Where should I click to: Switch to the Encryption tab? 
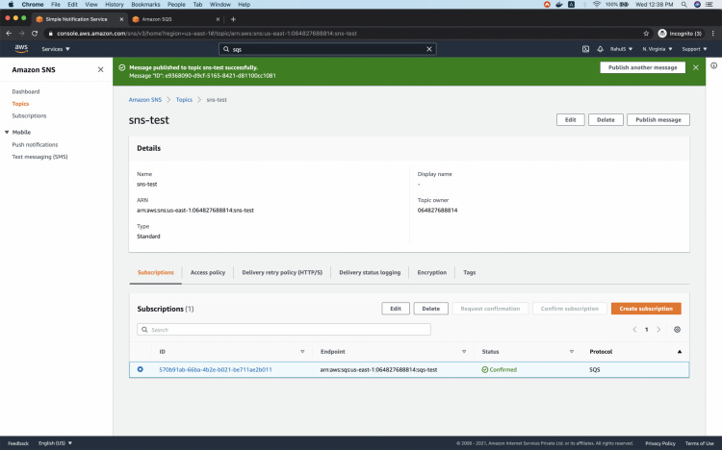(x=431, y=272)
